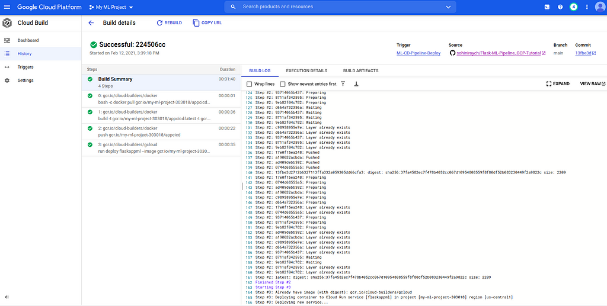
Task: Click the EXPAND log button
Action: pos(558,84)
